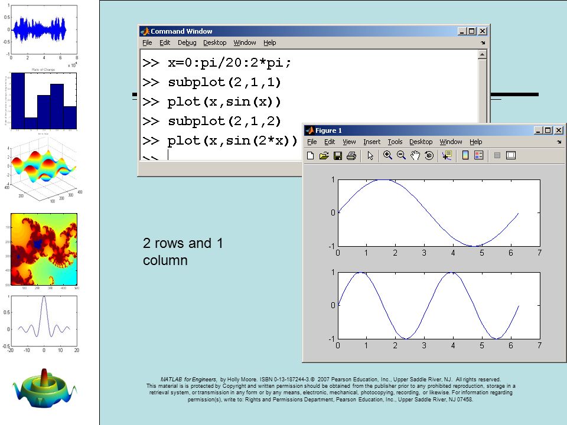Select the Edit Plot arrow tool
The width and height of the screenshot is (567, 425).
click(x=370, y=155)
